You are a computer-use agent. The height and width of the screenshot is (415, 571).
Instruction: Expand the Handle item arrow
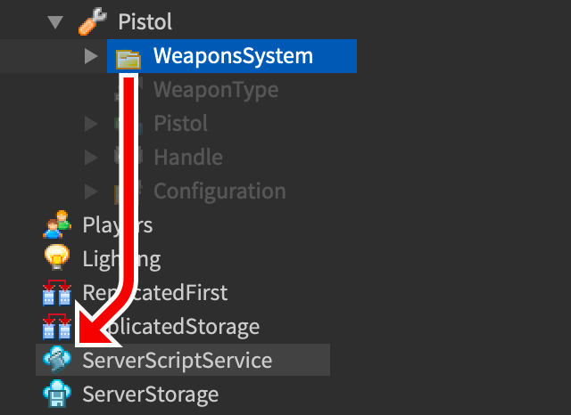91,158
